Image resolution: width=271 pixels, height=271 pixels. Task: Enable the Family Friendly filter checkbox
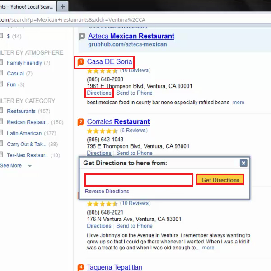(1, 62)
